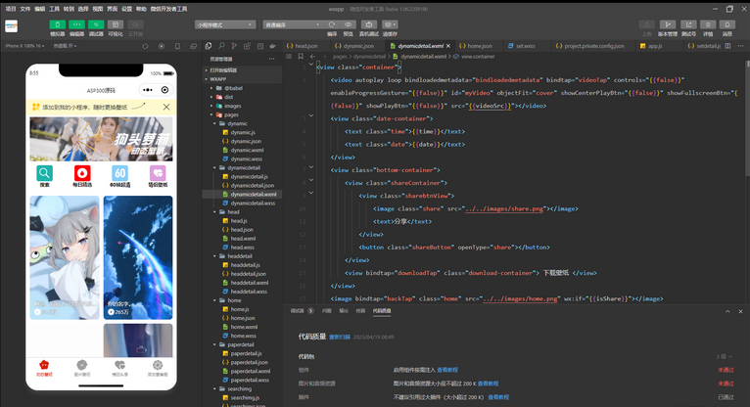This screenshot has width=750, height=407.
Task: Open 查看教程 link for 组件 row
Action: pyautogui.click(x=447, y=370)
